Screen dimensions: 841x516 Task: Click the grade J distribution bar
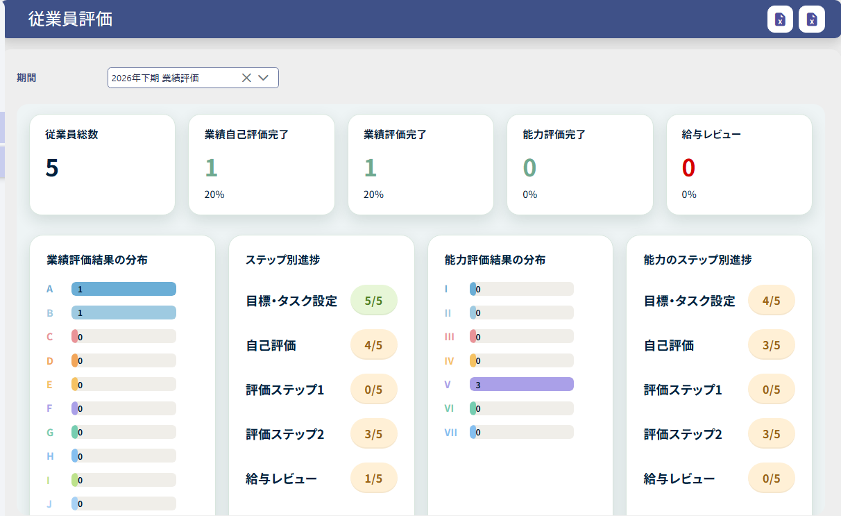pos(124,503)
